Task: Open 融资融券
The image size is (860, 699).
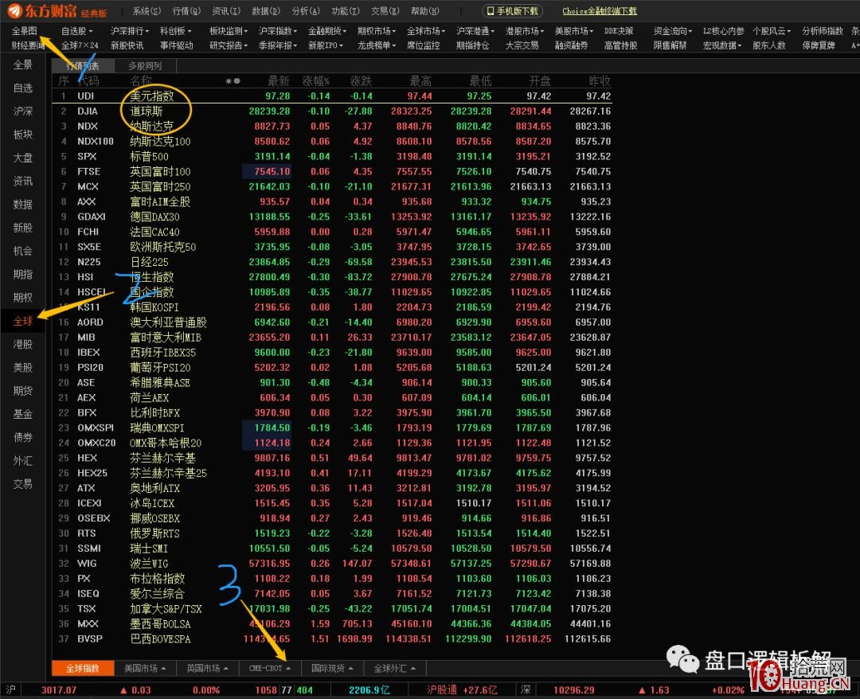Action: (572, 45)
